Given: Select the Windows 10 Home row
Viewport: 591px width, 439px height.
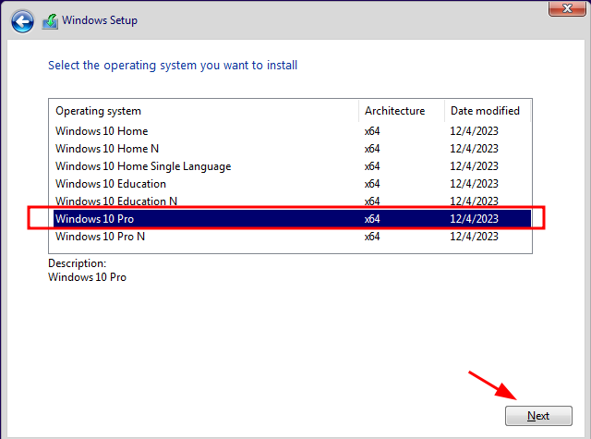Looking at the screenshot, I should point(290,131).
